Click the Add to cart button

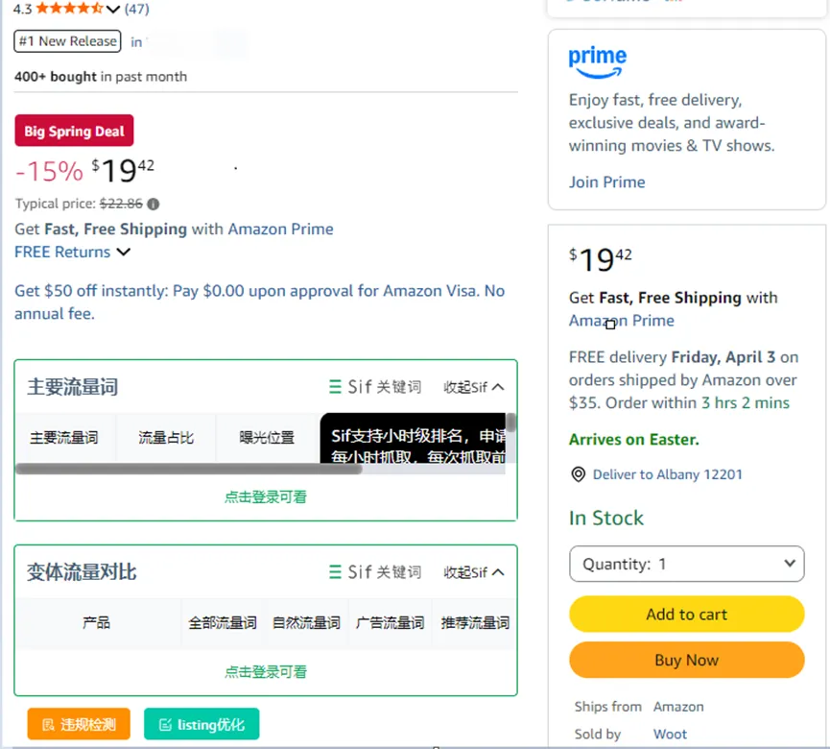686,615
